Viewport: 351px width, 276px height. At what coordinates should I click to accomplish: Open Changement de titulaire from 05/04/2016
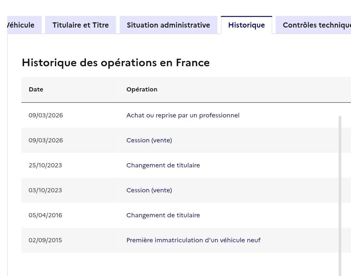tap(163, 215)
